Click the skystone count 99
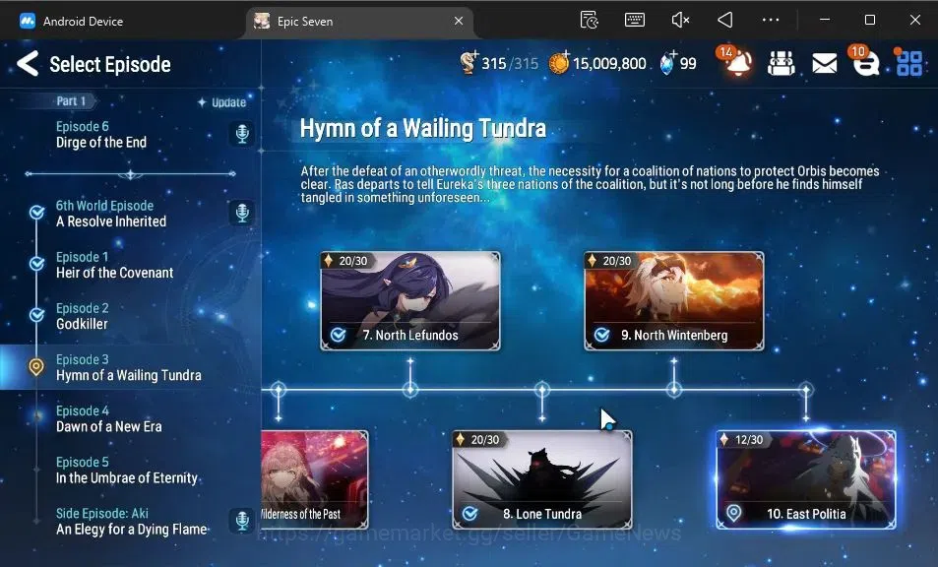This screenshot has width=938, height=567. pos(688,63)
